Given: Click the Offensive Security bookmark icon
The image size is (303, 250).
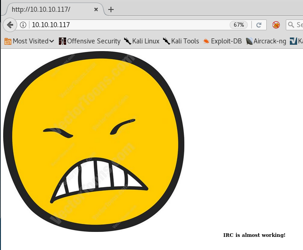Looking at the screenshot, I should point(63,41).
